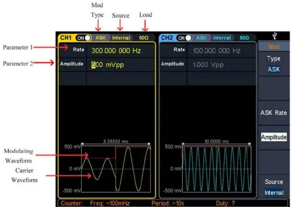Toggle the CH2 output ON switch
291x207 pixels.
tap(184, 38)
